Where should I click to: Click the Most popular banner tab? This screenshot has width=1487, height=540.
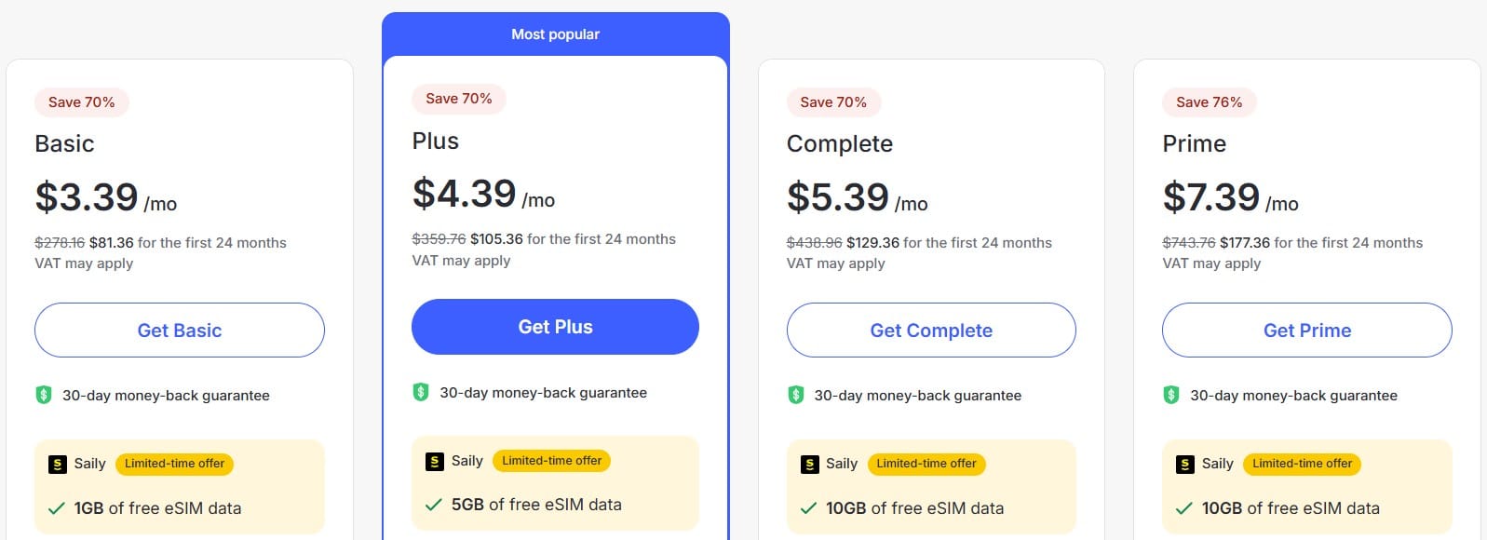[x=556, y=34]
